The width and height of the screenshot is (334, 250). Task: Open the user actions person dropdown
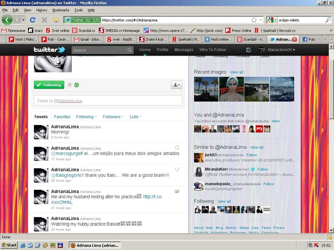(x=176, y=85)
